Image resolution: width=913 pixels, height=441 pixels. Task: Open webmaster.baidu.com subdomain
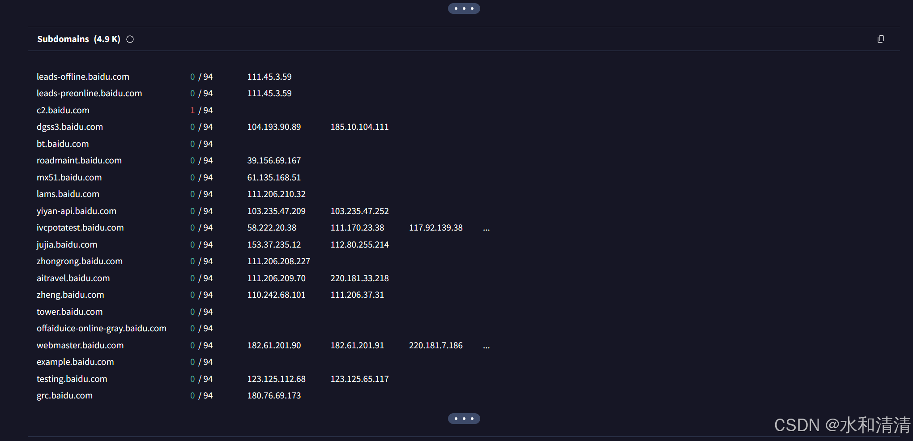click(80, 345)
